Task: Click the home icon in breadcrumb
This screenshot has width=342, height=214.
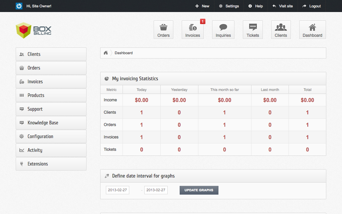Action: point(106,53)
